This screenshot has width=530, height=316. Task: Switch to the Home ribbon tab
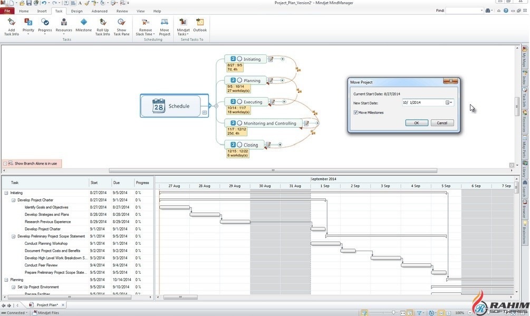[x=24, y=11]
